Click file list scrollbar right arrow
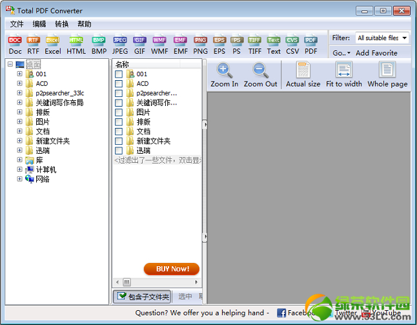 (196, 282)
